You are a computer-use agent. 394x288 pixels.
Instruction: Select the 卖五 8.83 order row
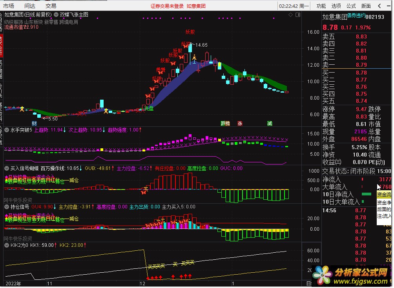356,37
